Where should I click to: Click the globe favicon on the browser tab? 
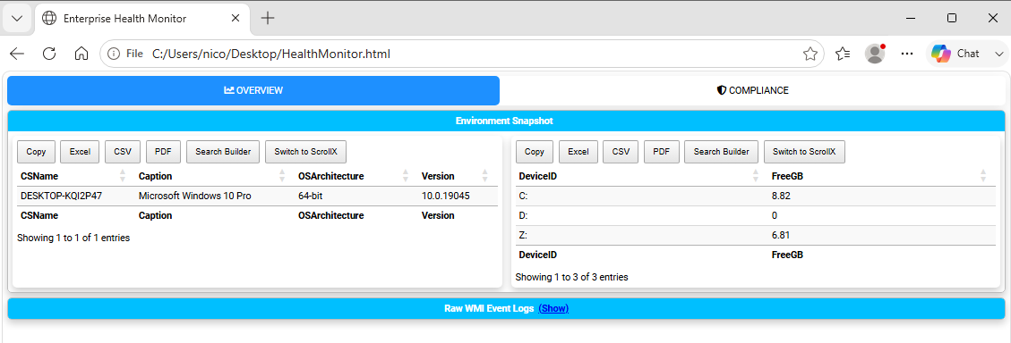click(x=49, y=18)
